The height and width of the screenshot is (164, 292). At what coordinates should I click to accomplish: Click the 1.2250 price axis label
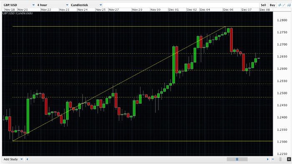[282, 154]
